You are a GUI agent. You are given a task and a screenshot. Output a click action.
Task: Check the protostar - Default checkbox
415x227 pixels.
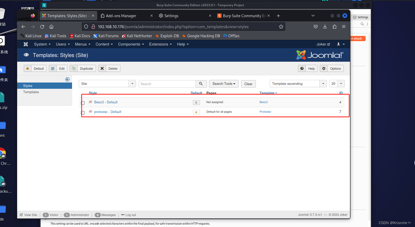pyautogui.click(x=83, y=113)
